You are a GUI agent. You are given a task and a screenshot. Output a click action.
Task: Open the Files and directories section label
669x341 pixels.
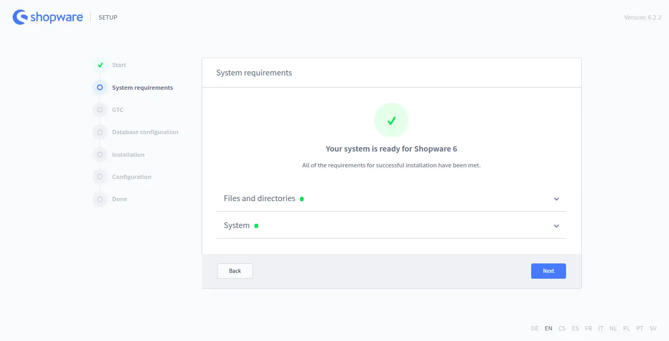tap(259, 198)
